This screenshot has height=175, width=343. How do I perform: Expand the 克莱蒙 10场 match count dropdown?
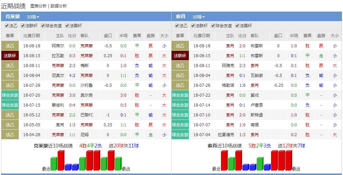click(x=33, y=17)
